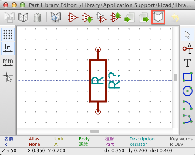
Task: Select the add pin tool
Action: pyautogui.click(x=188, y=49)
